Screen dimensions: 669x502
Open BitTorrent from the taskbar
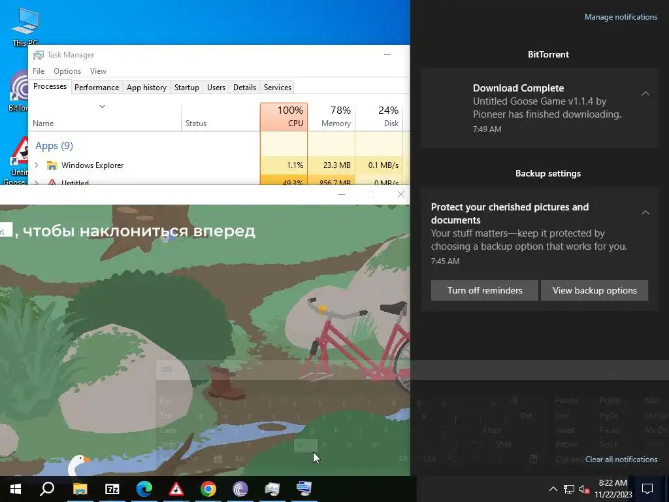click(x=240, y=489)
